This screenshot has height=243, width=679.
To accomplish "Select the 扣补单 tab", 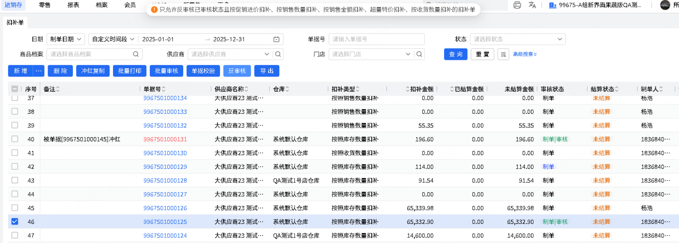I will 15,22.
